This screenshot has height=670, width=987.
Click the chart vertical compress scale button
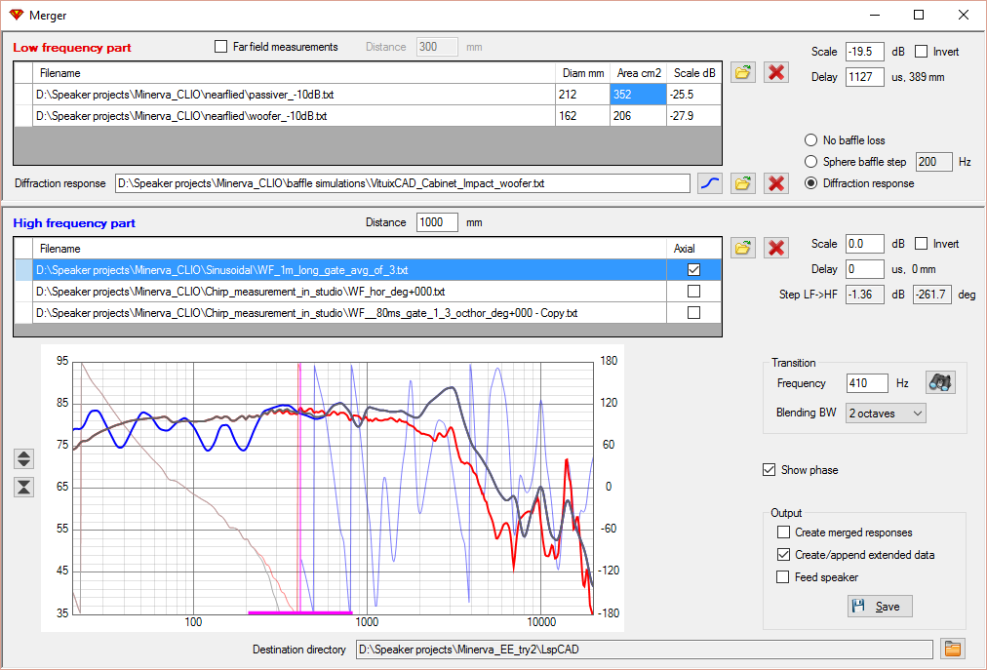tap(24, 487)
